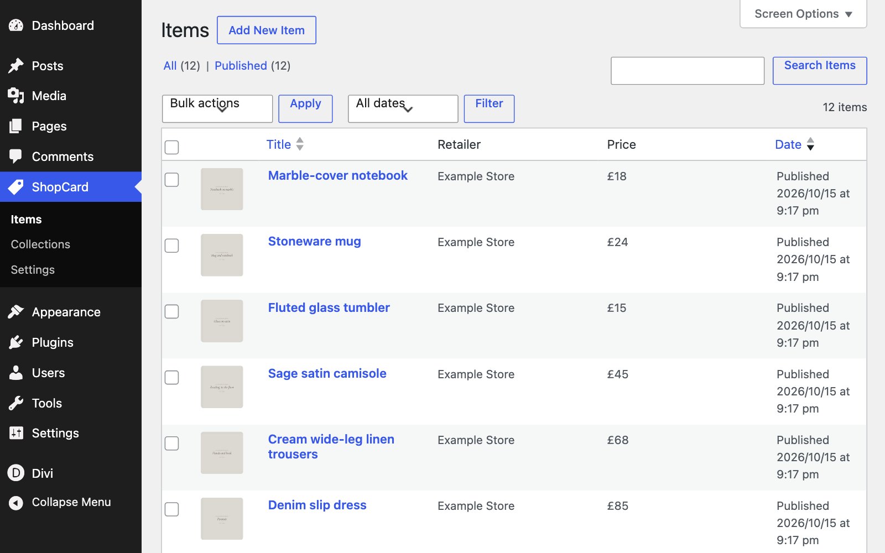Click the Users person icon

[16, 373]
